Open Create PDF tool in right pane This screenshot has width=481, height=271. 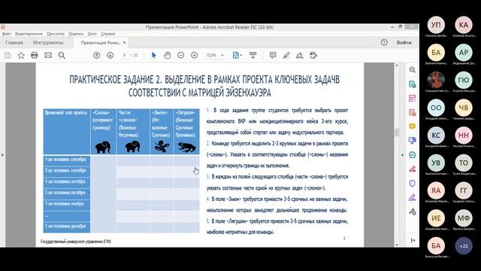click(x=413, y=112)
